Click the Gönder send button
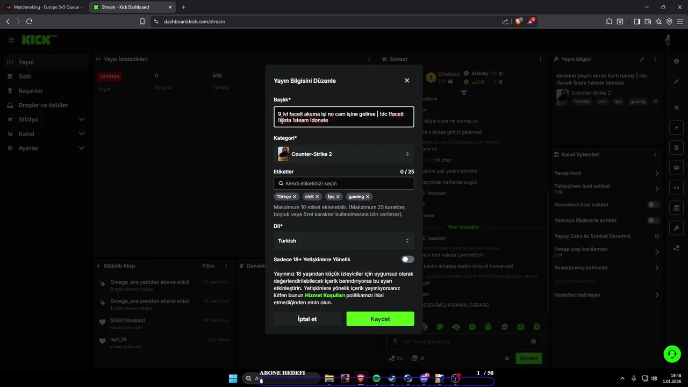Screen dimensions: 688x387 coord(529,359)
